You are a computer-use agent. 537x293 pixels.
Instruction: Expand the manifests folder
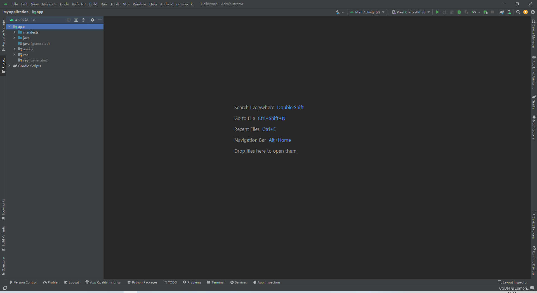pos(14,32)
